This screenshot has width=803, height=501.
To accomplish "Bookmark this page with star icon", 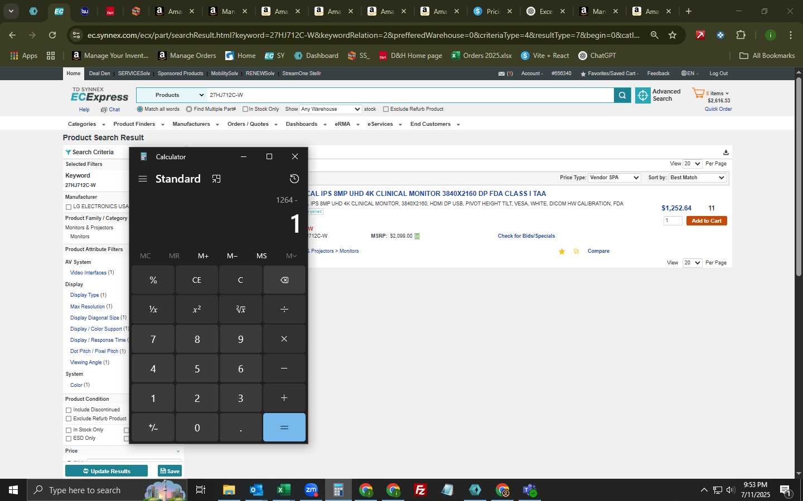I will (x=673, y=35).
